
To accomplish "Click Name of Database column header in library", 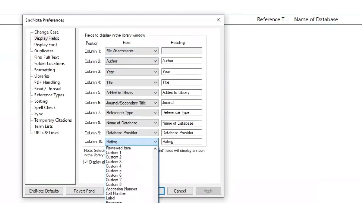I will [x=316, y=19].
